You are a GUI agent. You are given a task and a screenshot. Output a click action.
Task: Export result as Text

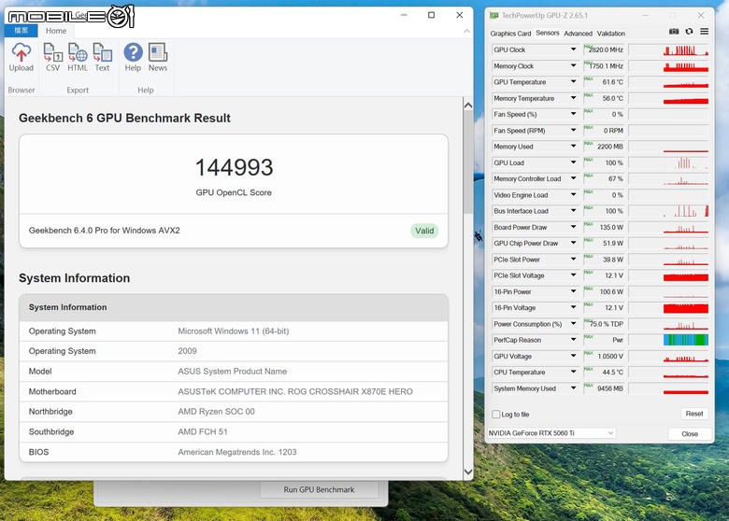(x=102, y=57)
